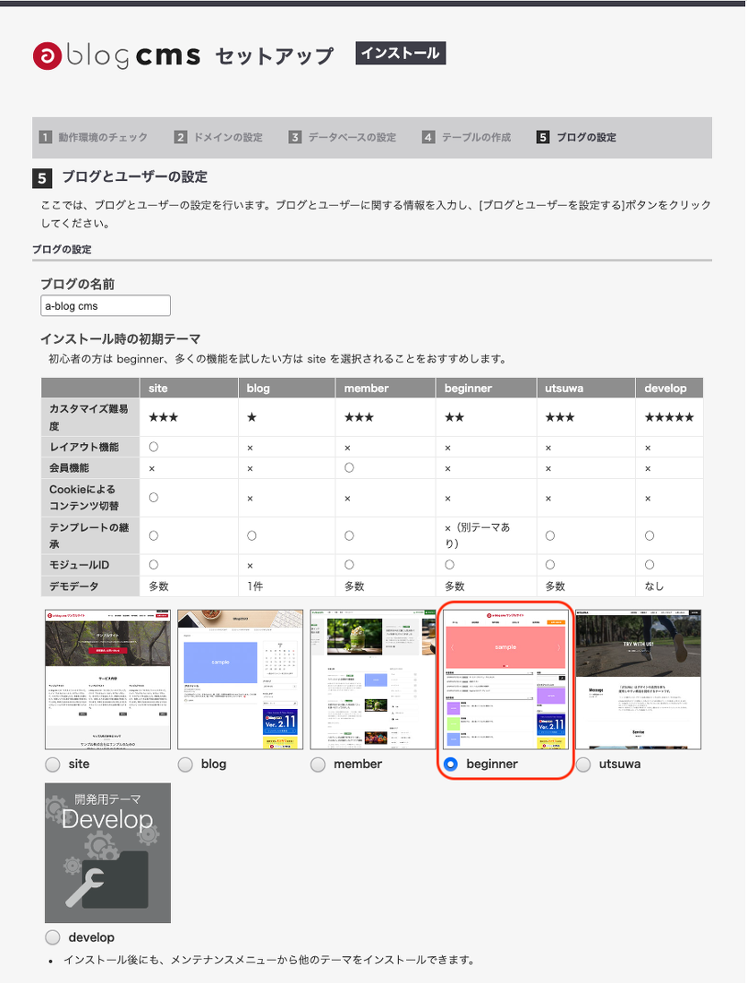
Task: Click the a-blog cms logo icon
Action: coord(47,56)
